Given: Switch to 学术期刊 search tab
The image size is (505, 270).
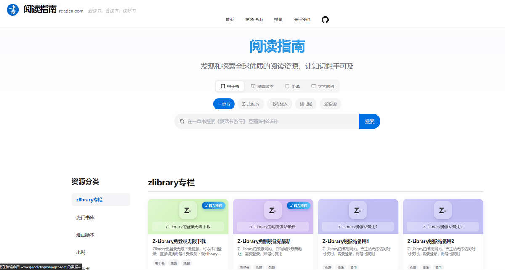Looking at the screenshot, I should (323, 86).
